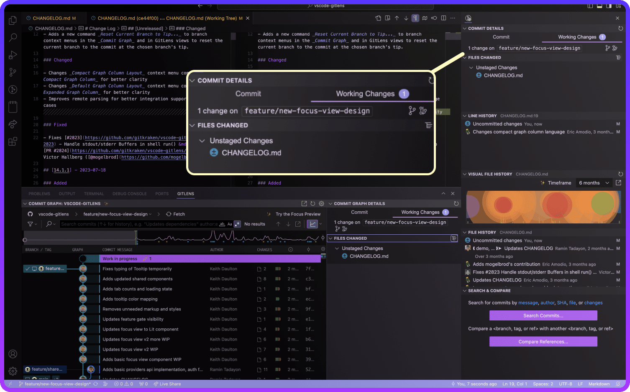
Task: Switch to the Ports panel tab
Action: 162,194
